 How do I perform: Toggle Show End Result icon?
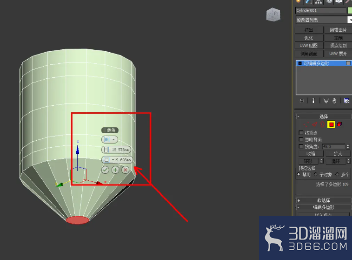pos(313,101)
